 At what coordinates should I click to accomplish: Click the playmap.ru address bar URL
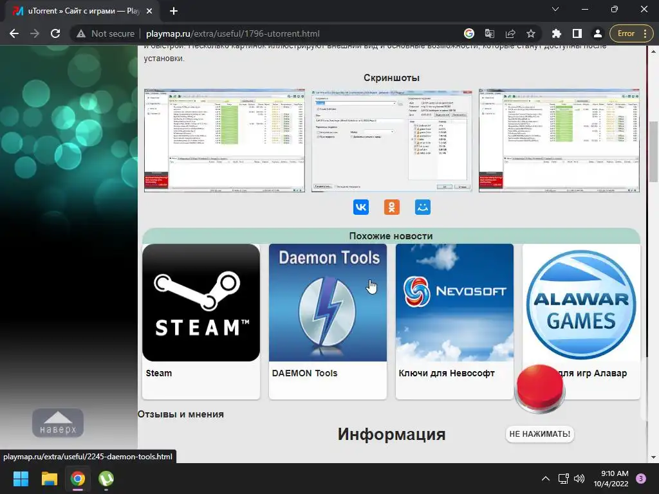[x=232, y=33]
